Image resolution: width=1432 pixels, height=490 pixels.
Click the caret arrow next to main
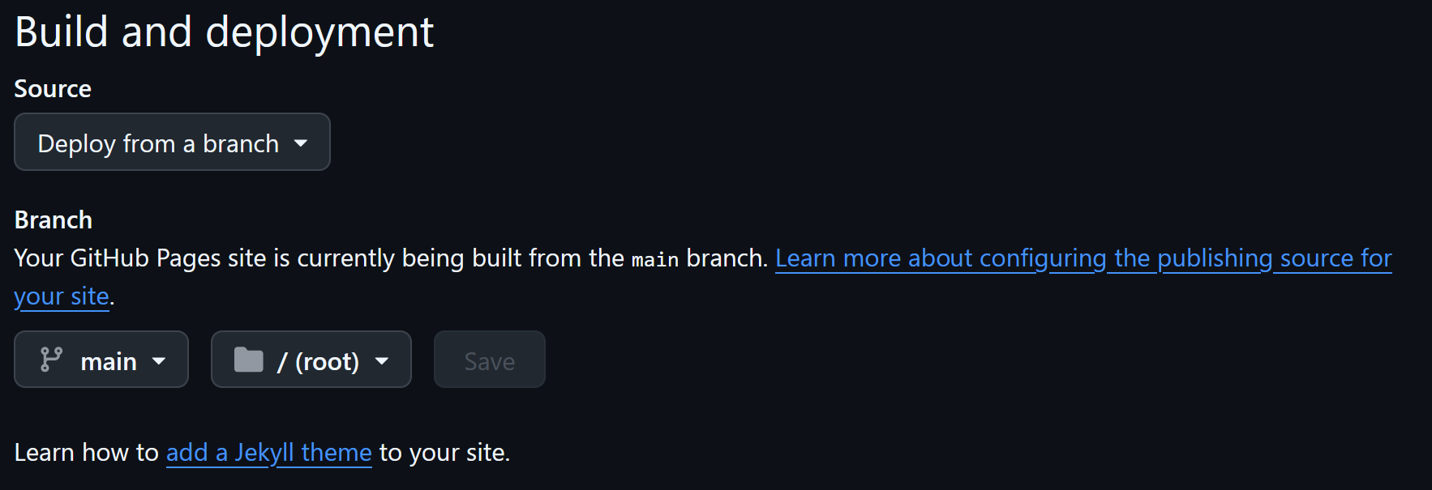pos(159,361)
